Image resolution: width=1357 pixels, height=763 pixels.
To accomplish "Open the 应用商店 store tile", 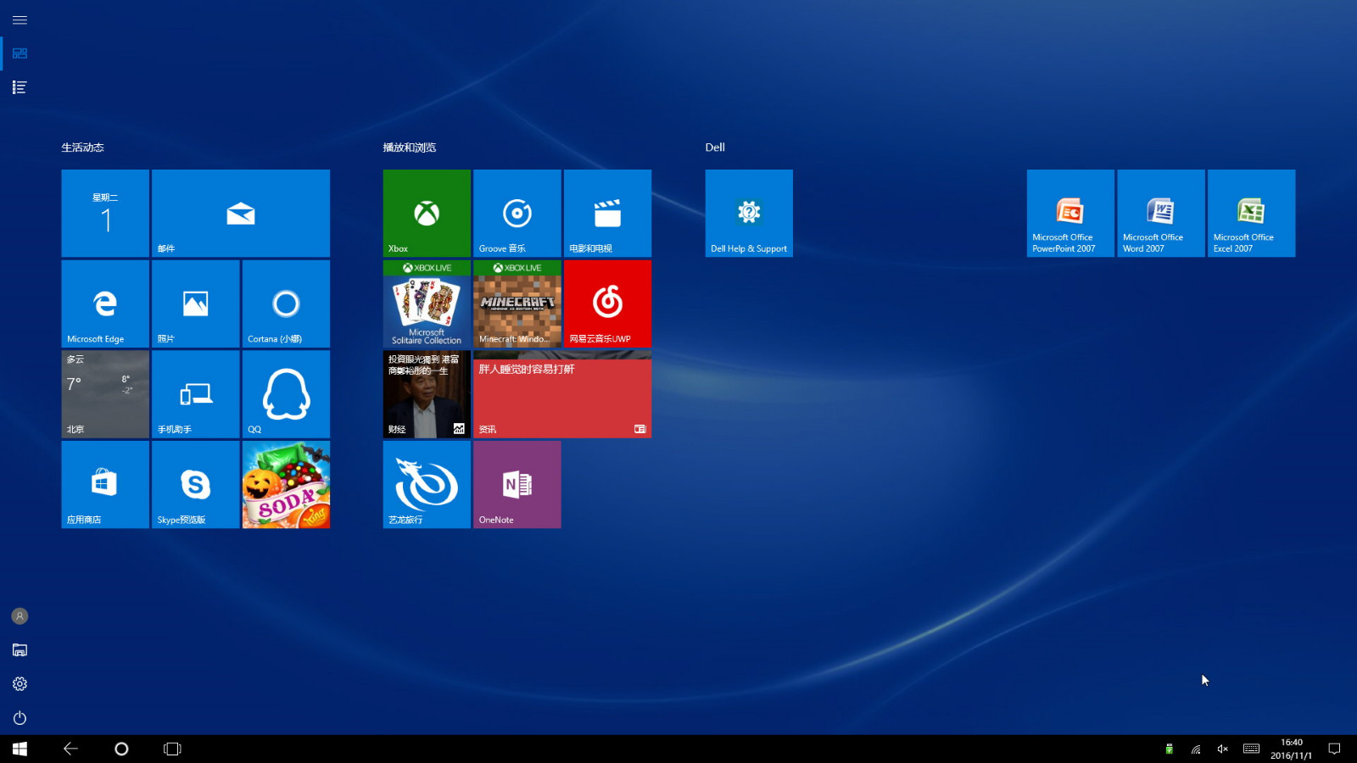I will pyautogui.click(x=105, y=484).
